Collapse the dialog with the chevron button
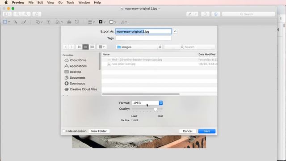The width and height of the screenshot is (286, 161). (175, 31)
